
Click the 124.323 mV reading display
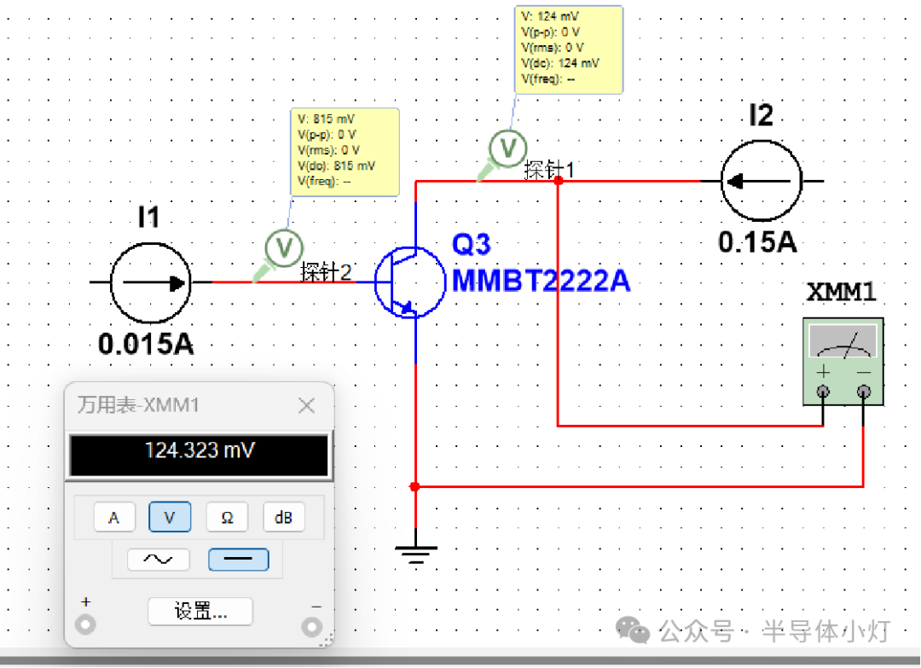199,455
